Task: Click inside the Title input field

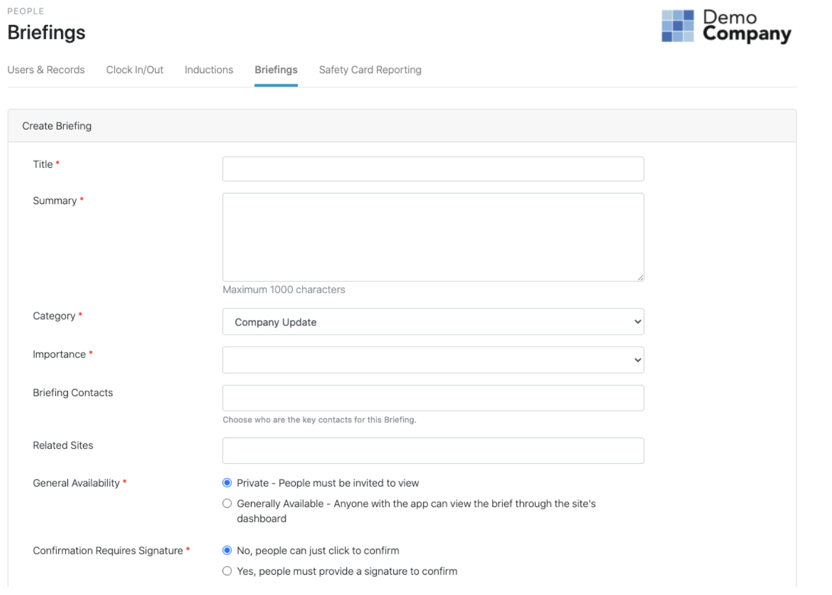Action: (433, 169)
